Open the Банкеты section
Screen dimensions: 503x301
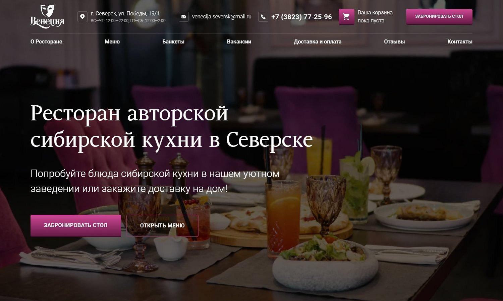tap(173, 42)
